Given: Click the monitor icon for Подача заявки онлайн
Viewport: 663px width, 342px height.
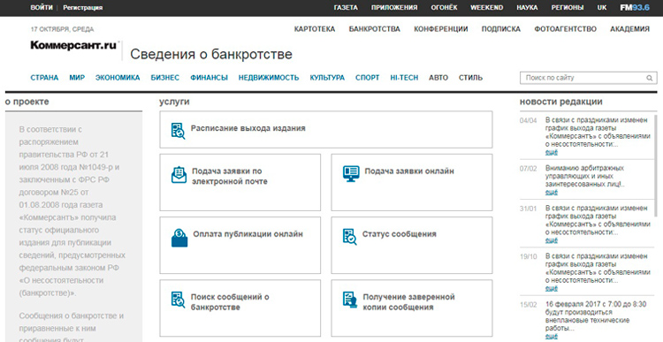Looking at the screenshot, I should pyautogui.click(x=351, y=174).
